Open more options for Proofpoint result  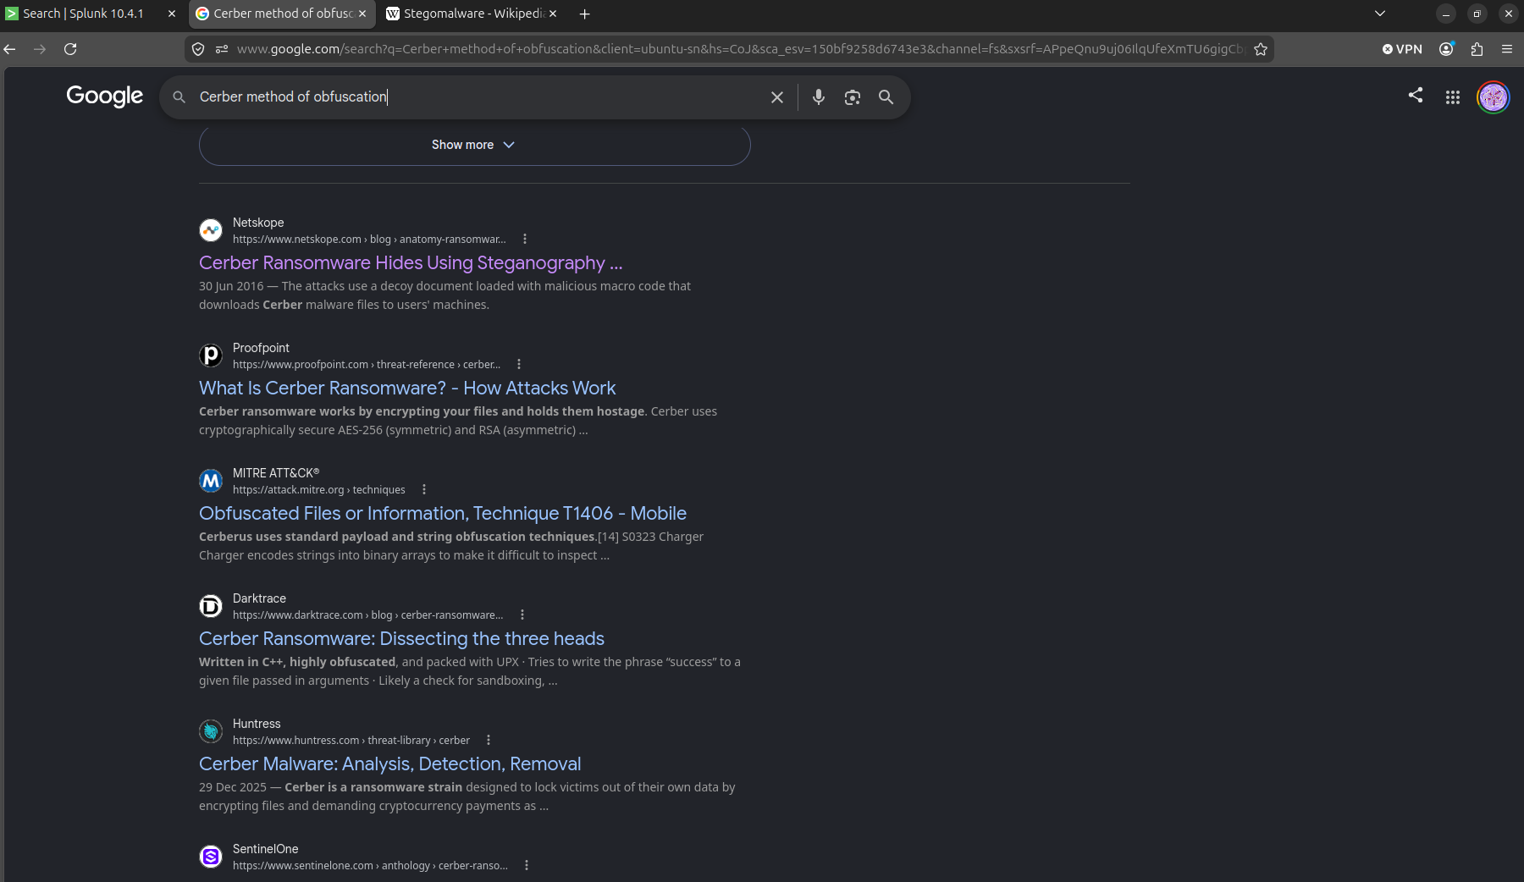[519, 364]
